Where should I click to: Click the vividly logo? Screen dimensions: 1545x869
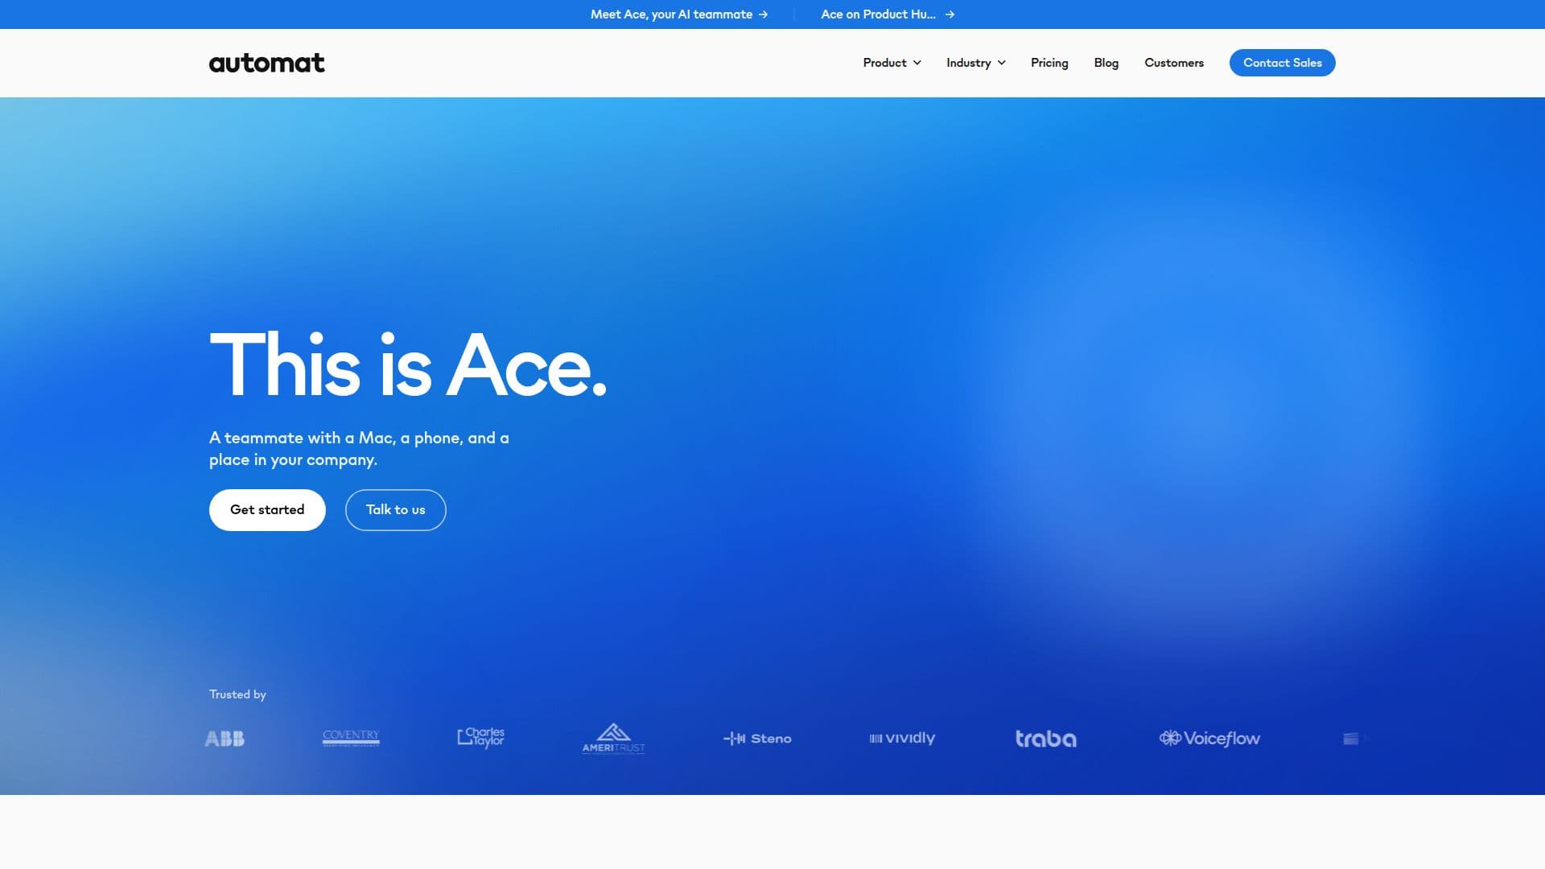tap(902, 739)
